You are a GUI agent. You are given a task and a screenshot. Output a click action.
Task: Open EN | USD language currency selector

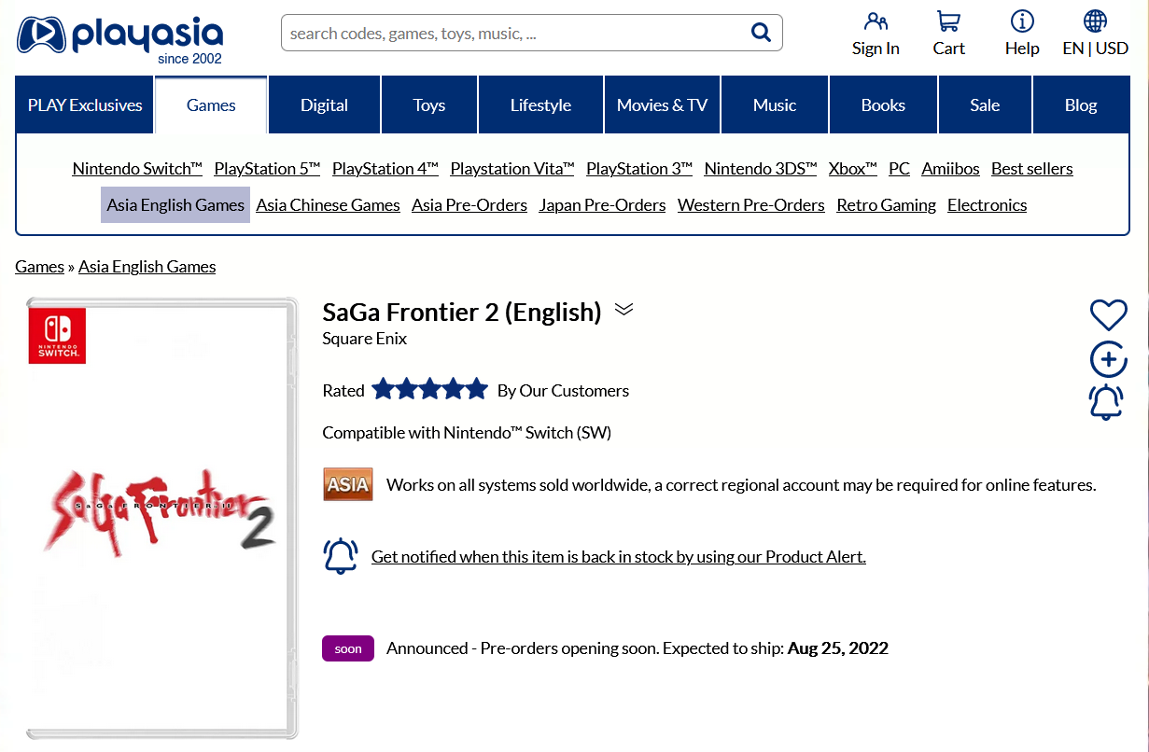pos(1095,35)
